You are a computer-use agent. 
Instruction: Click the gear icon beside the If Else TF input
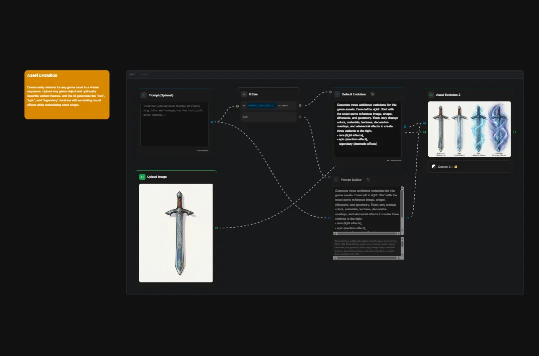300,106
